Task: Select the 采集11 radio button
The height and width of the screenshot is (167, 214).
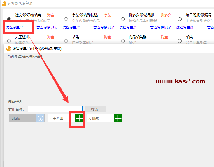Action: pos(180,41)
